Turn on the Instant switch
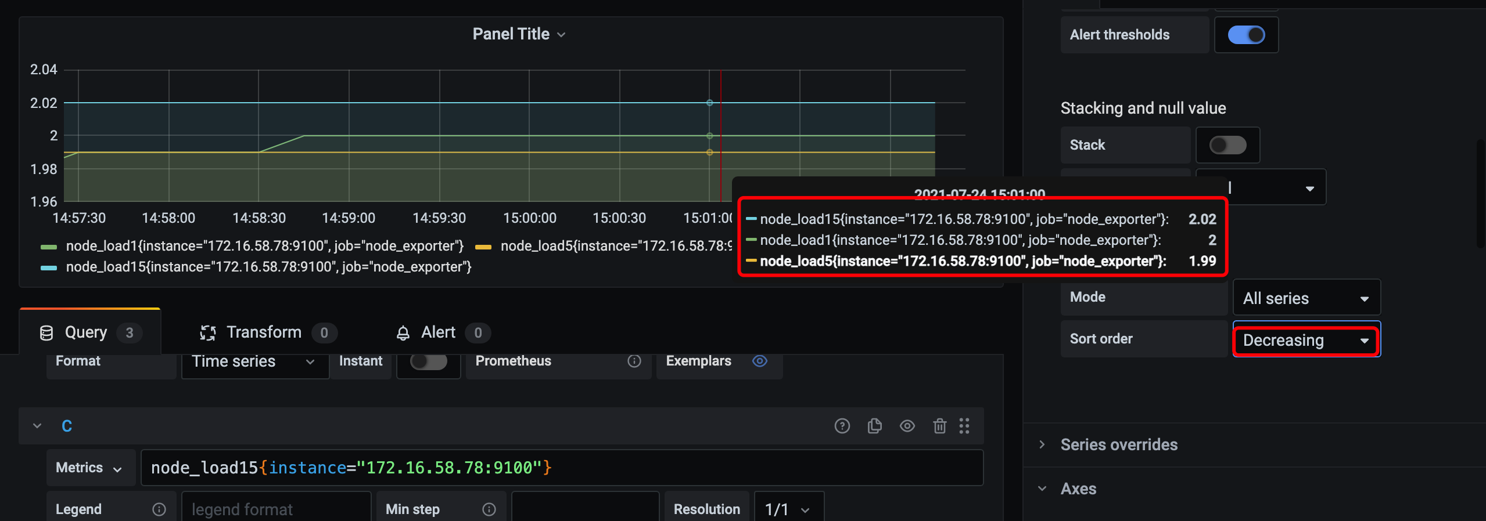Screen dimensions: 1486x521 pyautogui.click(x=429, y=361)
